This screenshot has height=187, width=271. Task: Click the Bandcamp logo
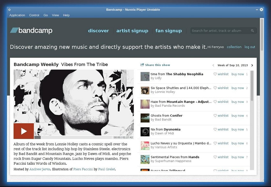31,30
